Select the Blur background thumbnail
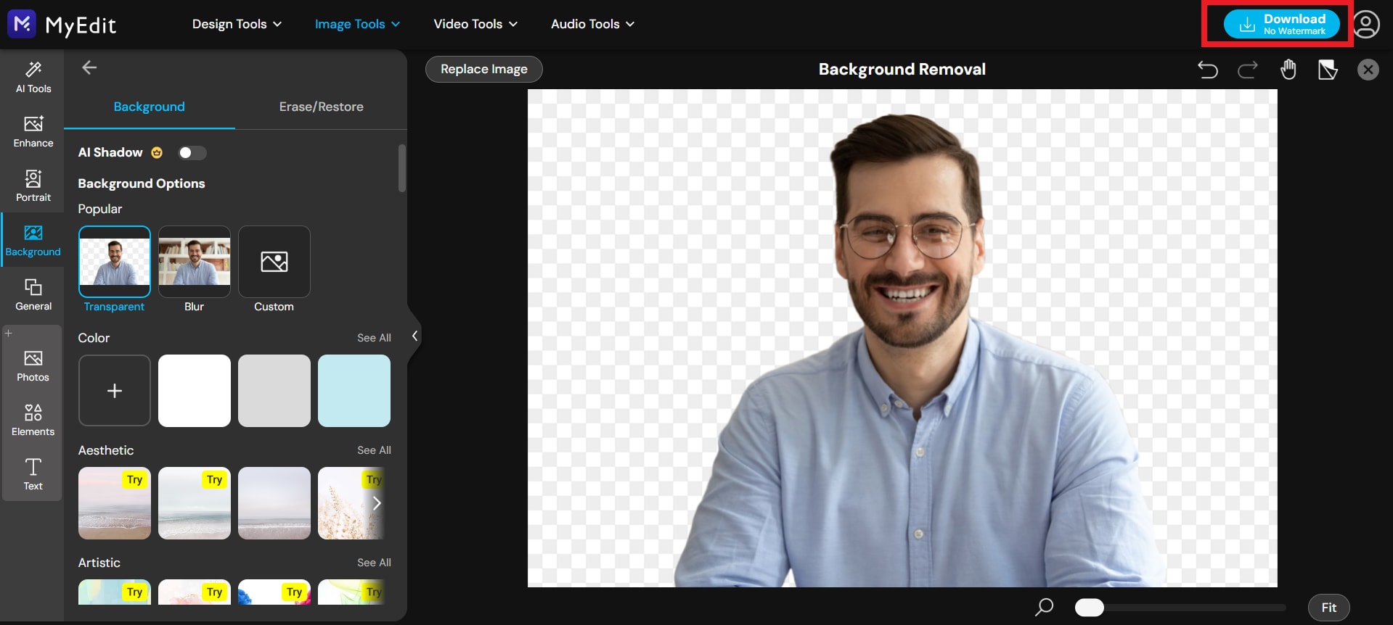The width and height of the screenshot is (1393, 625). pyautogui.click(x=195, y=262)
